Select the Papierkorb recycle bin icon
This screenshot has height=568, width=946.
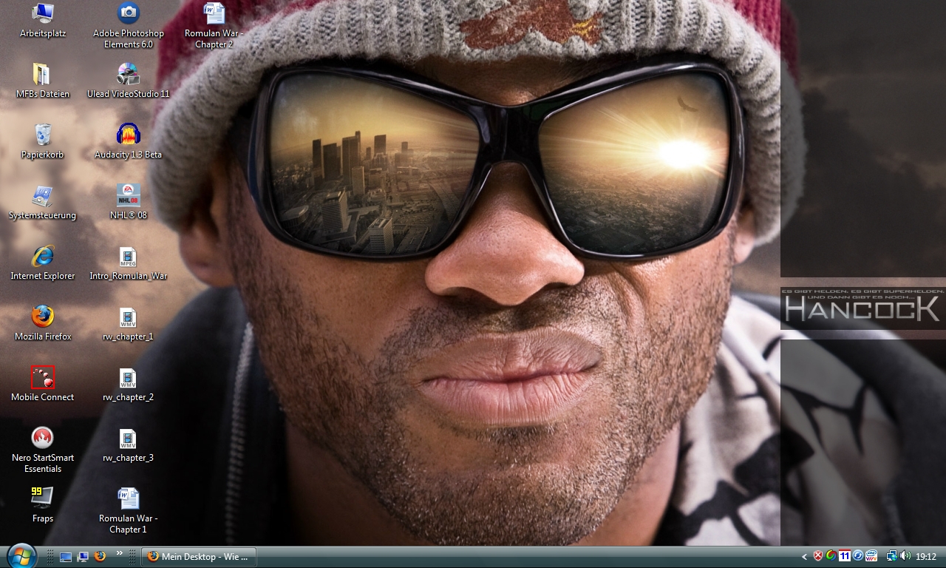pos(43,135)
